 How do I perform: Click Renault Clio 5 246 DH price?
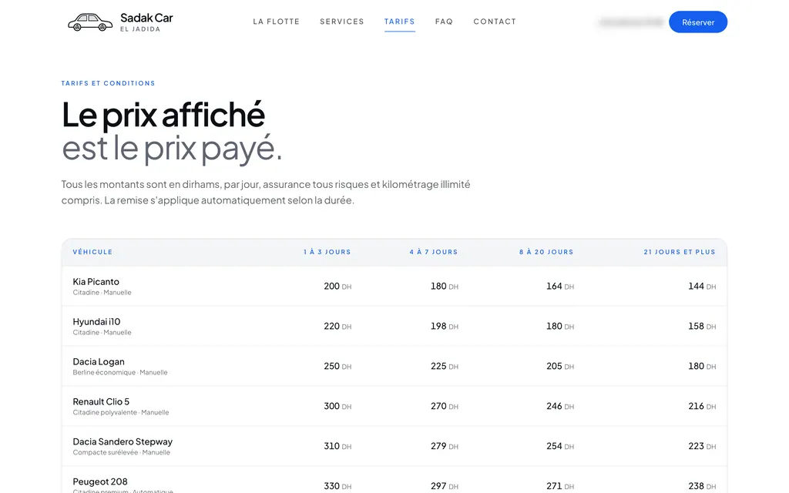click(x=560, y=406)
